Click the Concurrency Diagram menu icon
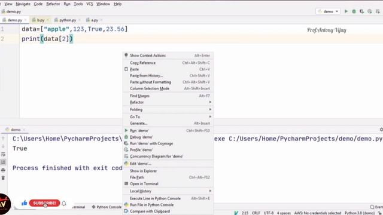383x215 pixels. [126, 156]
